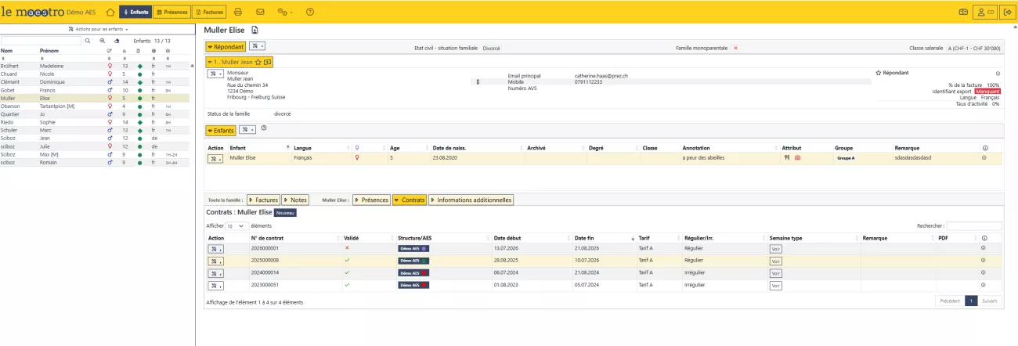
Task: Click the star icon beside Muller Jean
Action: pyautogui.click(x=258, y=62)
